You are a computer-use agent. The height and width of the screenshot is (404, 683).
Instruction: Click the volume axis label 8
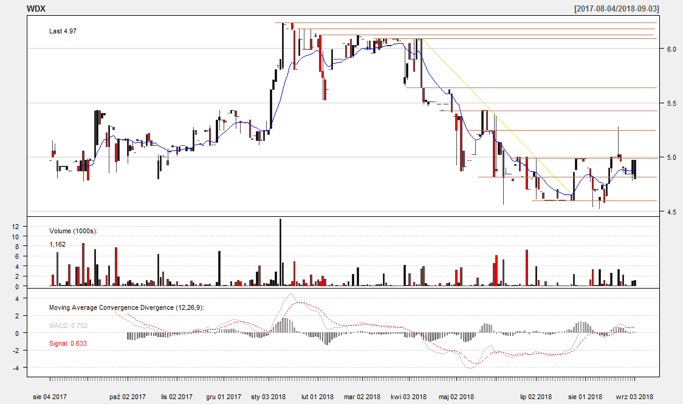pyautogui.click(x=18, y=247)
